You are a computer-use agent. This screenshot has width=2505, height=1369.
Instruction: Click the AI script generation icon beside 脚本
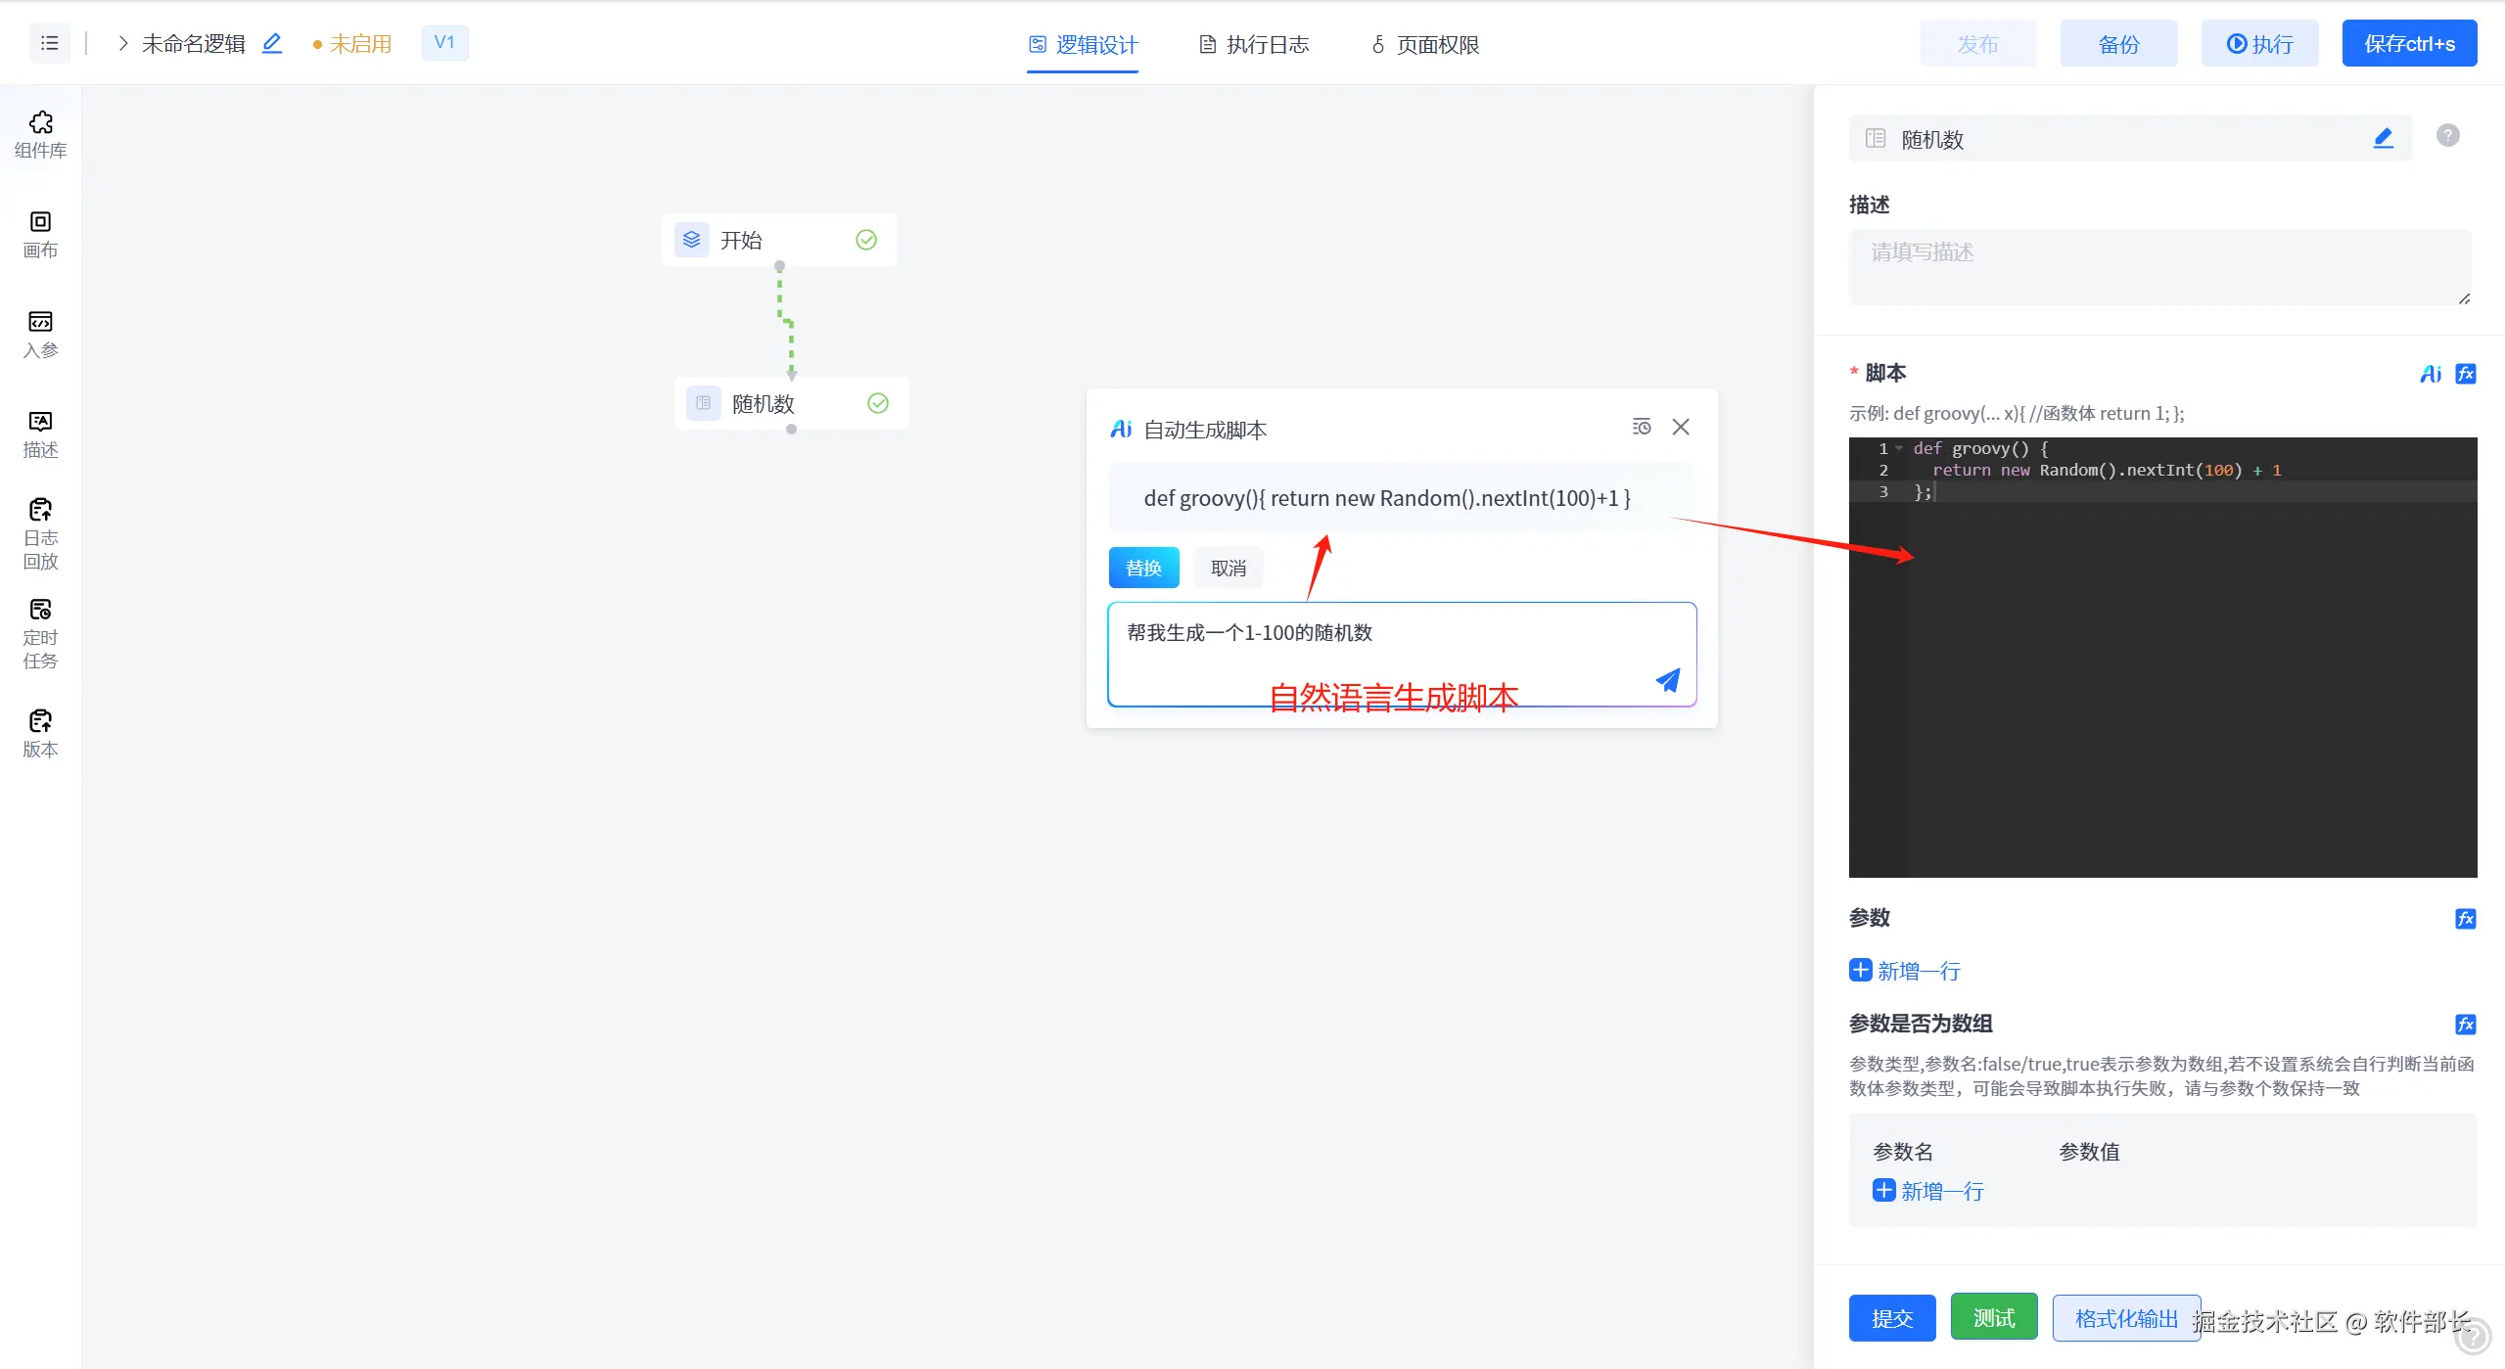point(2430,374)
